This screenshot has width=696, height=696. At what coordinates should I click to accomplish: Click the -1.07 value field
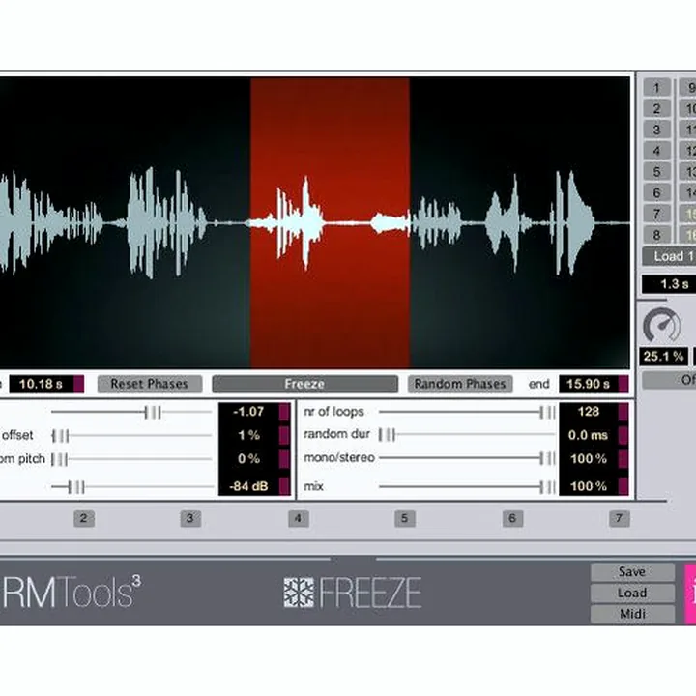[249, 412]
